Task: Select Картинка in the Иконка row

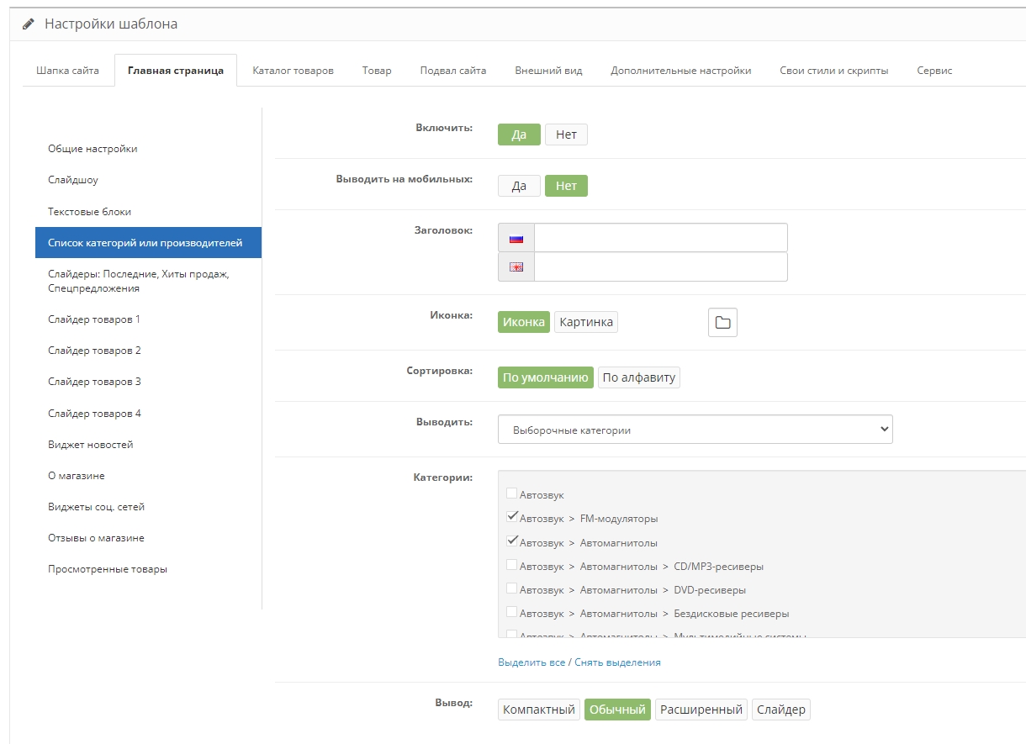Action: coord(586,323)
